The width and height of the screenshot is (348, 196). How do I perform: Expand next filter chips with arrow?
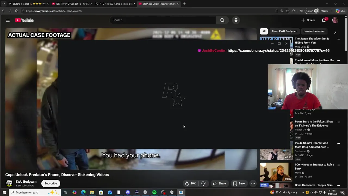tap(335, 32)
